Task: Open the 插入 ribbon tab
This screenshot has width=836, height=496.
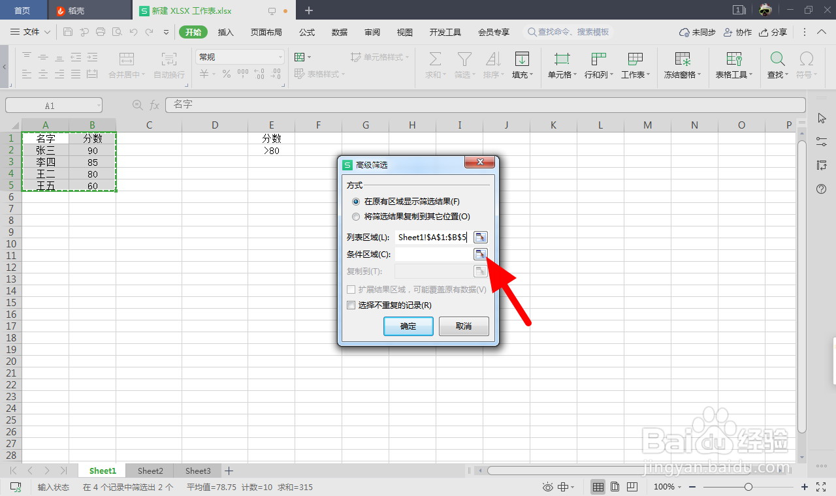Action: coord(225,32)
